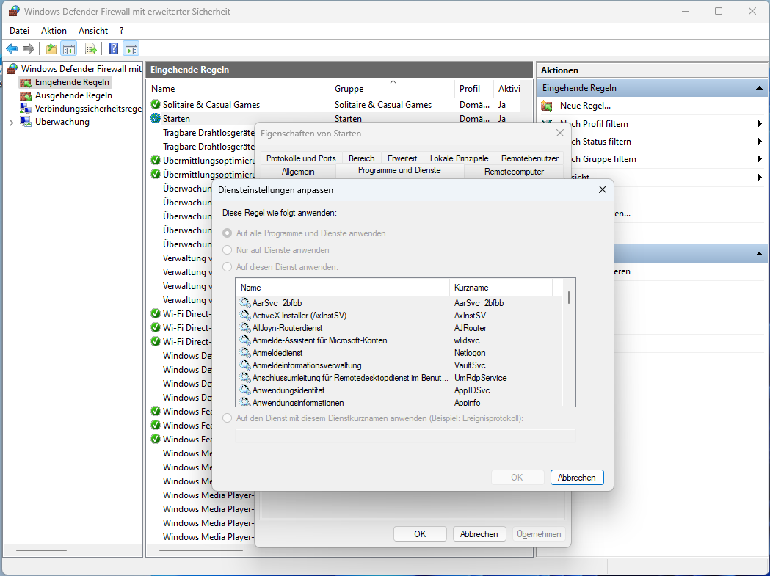The image size is (770, 576).
Task: Switch to the Remotebenutzer tab
Action: tap(530, 158)
